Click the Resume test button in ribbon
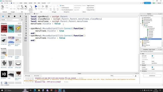163x92 pixels. (43, 6)
